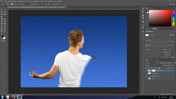The width and height of the screenshot is (176, 99).
Task: Click the rainbow hue slider strip
Action: [174, 18]
